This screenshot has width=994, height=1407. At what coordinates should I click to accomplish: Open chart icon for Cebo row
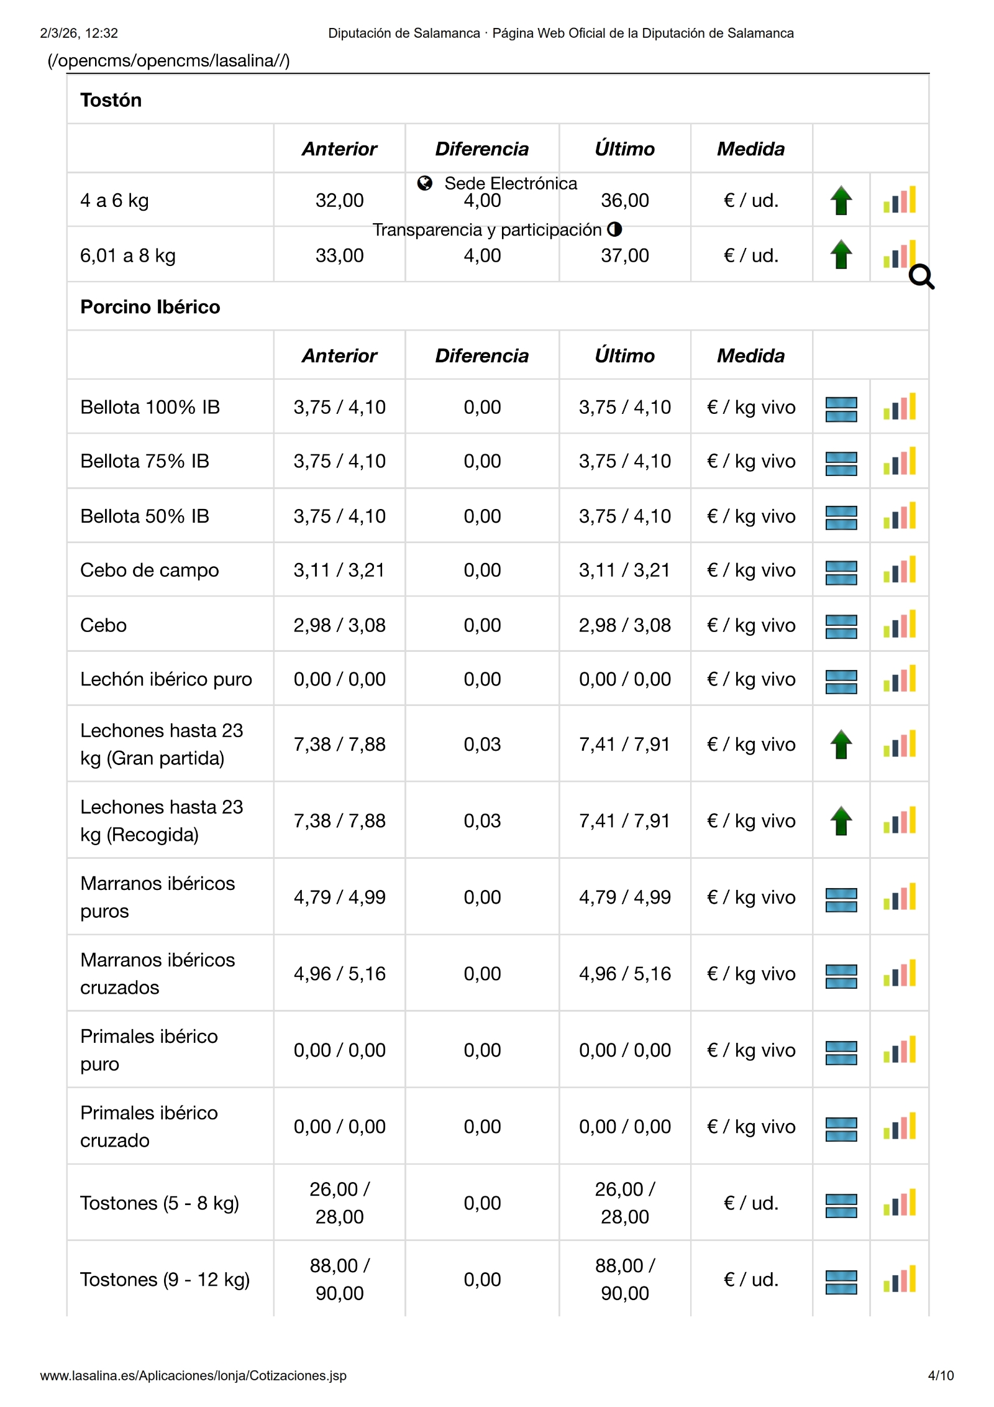899,625
